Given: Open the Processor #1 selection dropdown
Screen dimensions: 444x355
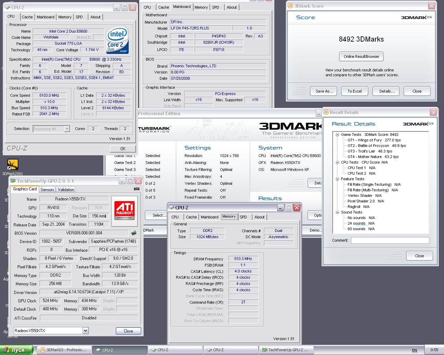Looking at the screenshot, I should (67, 129).
